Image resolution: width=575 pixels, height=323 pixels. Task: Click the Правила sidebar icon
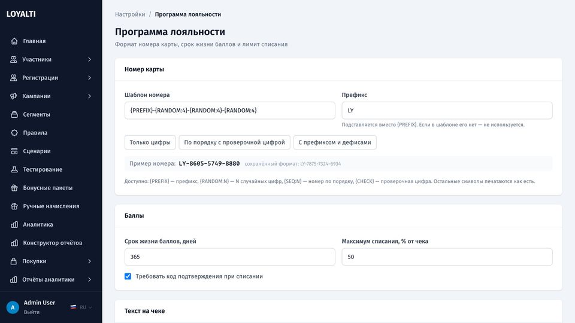coord(14,133)
